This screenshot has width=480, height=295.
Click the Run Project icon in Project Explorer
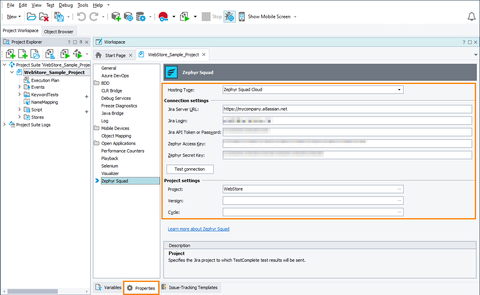click(x=65, y=53)
